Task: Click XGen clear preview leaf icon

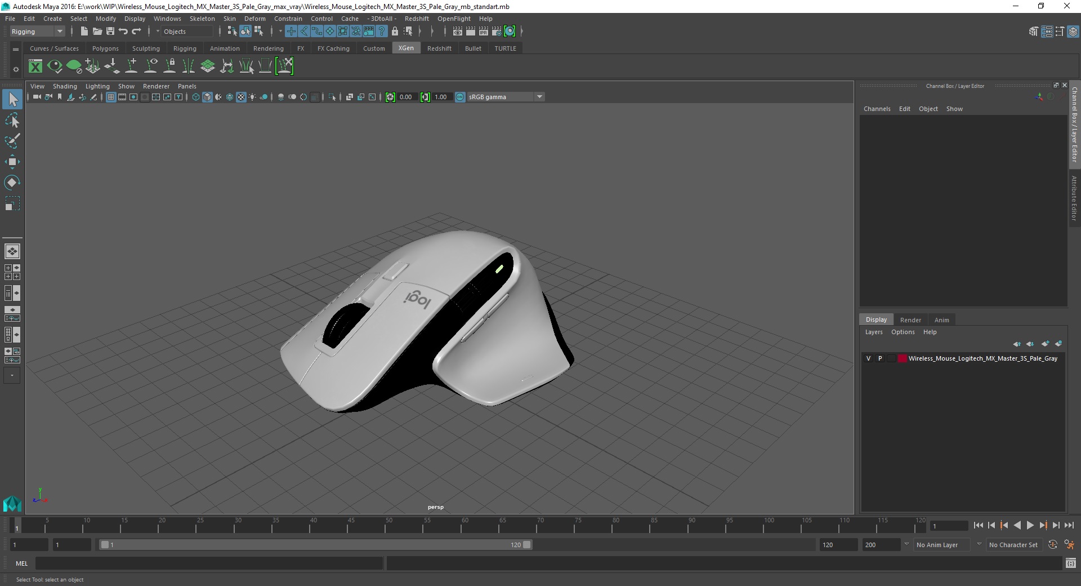Action: pyautogui.click(x=74, y=66)
